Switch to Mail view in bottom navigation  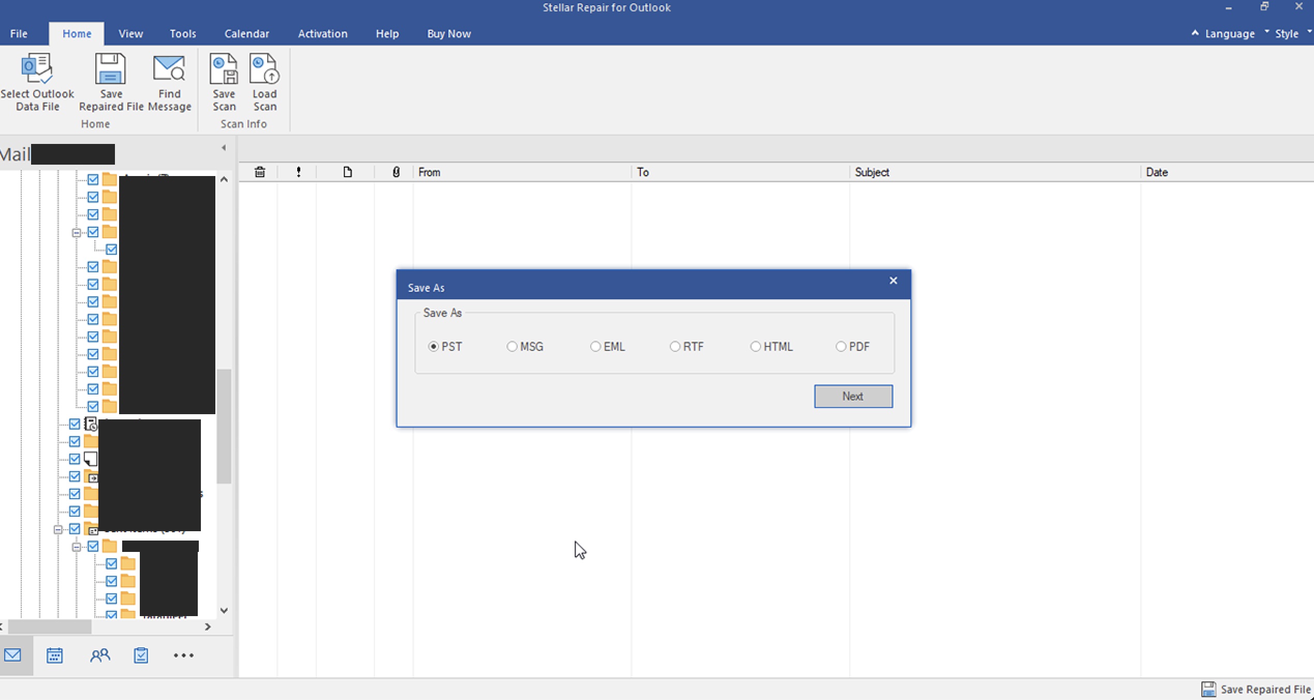[x=13, y=655]
